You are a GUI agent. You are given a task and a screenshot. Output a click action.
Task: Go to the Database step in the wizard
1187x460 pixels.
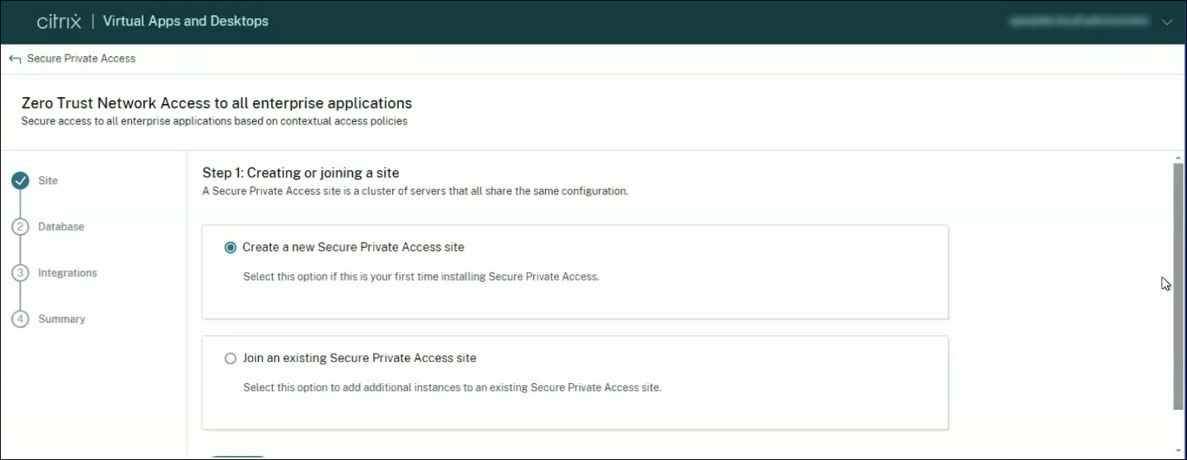tap(61, 226)
